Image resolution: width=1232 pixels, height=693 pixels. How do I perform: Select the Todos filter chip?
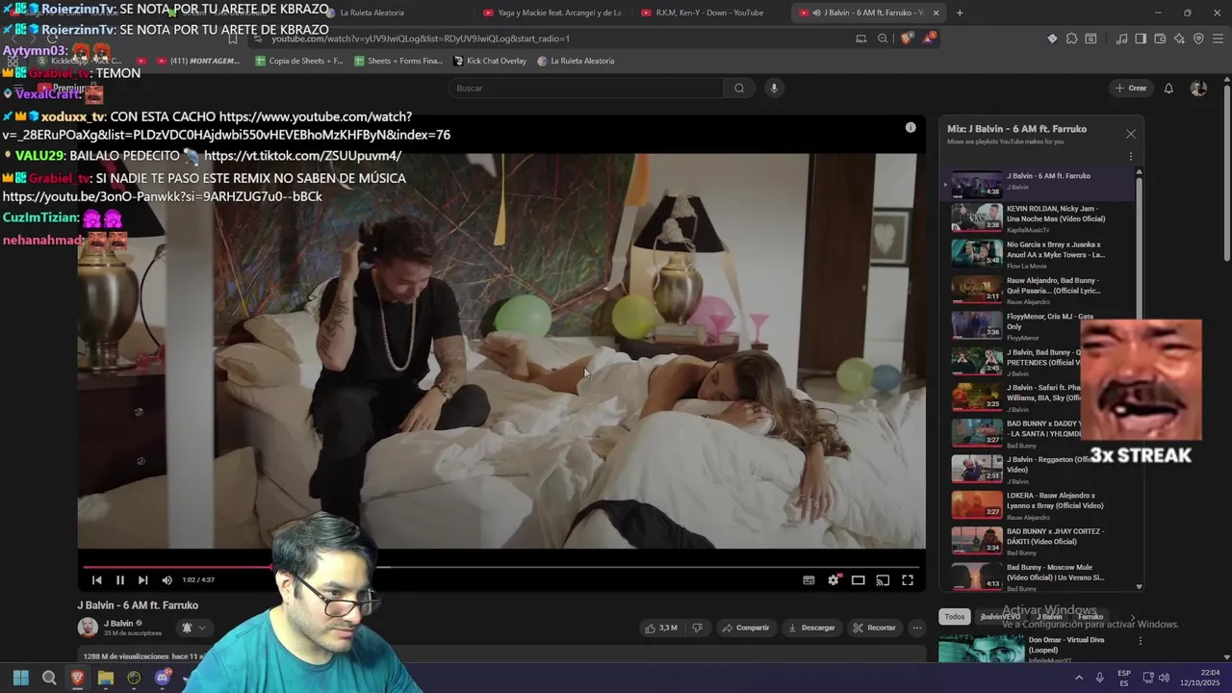pos(954,617)
